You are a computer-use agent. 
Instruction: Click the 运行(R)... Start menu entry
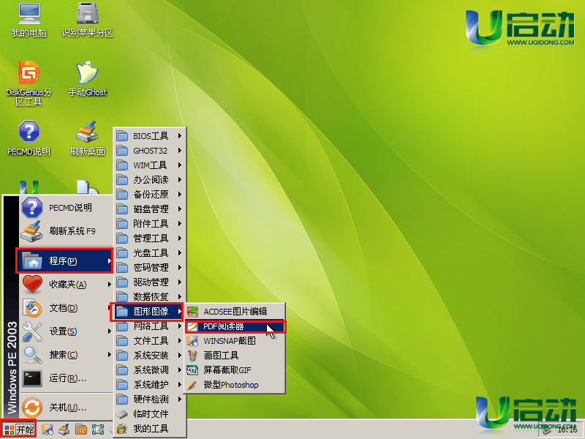pyautogui.click(x=66, y=378)
